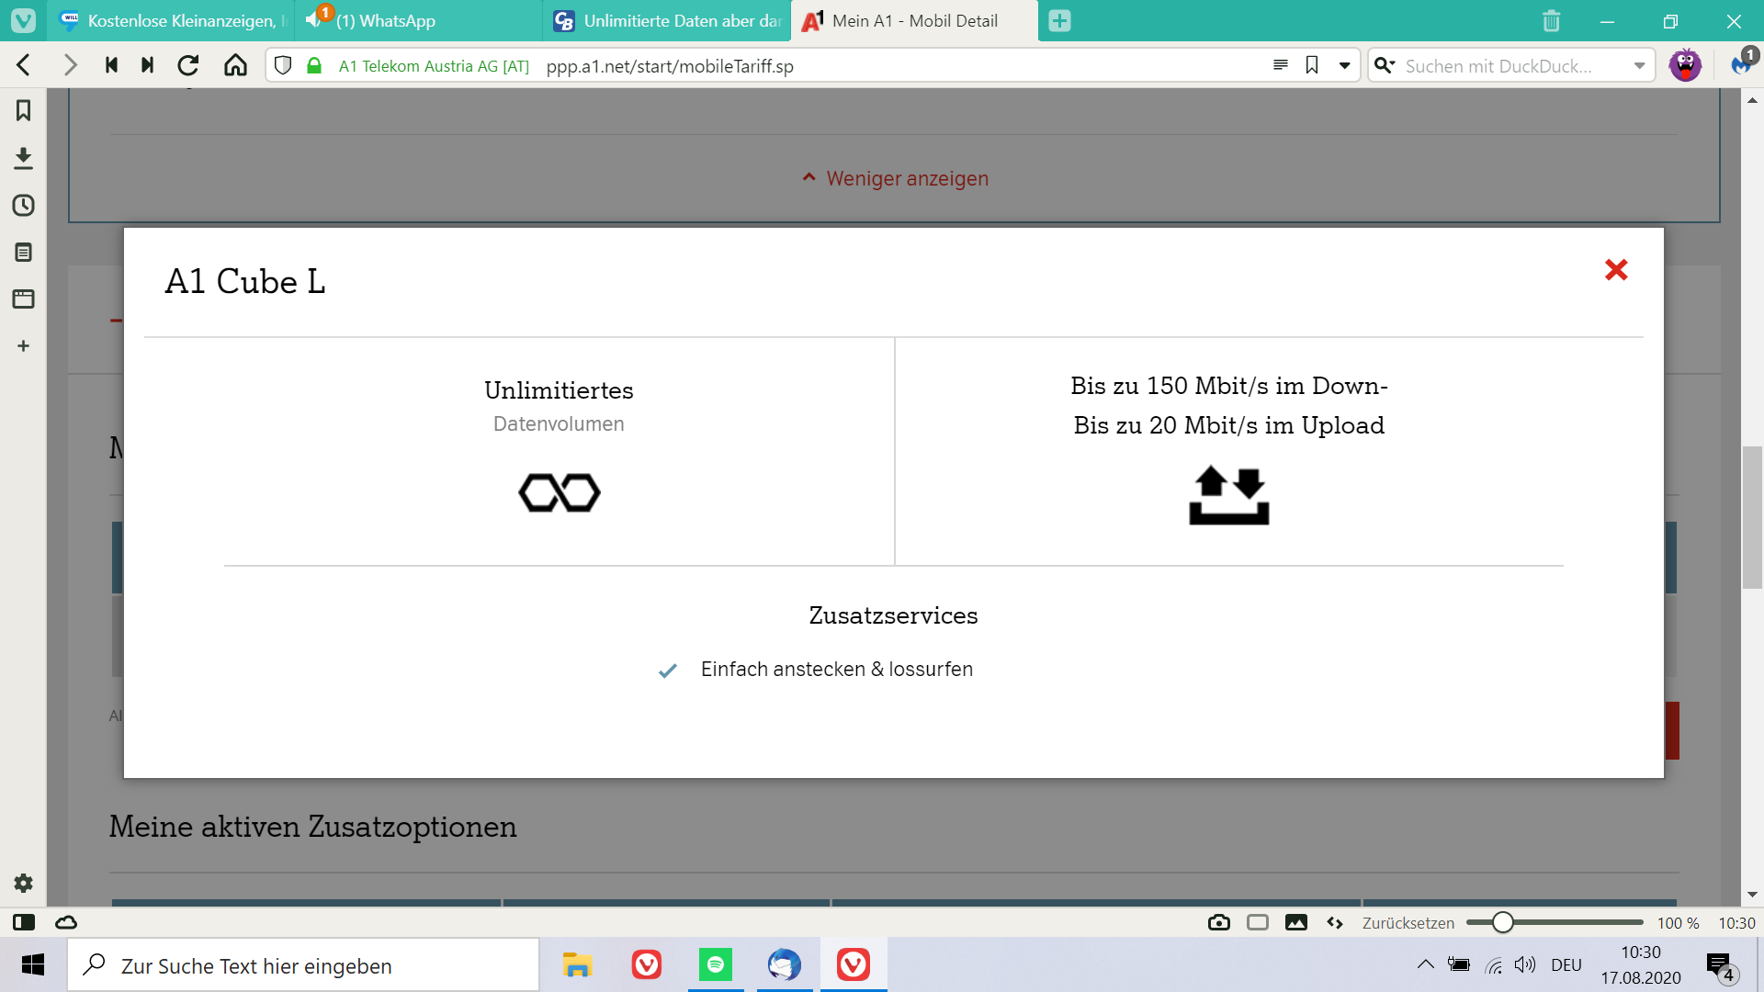
Task: Expand address bar history dropdown
Action: [x=1344, y=65]
